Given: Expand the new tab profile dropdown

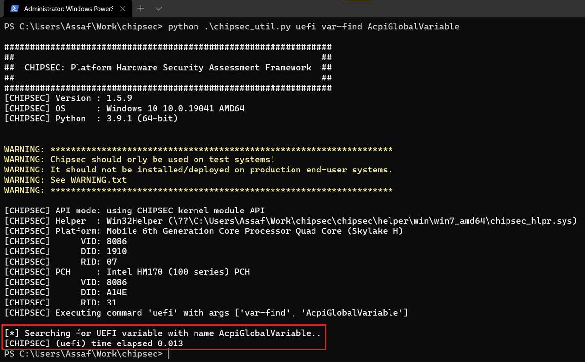Looking at the screenshot, I should pos(158,8).
